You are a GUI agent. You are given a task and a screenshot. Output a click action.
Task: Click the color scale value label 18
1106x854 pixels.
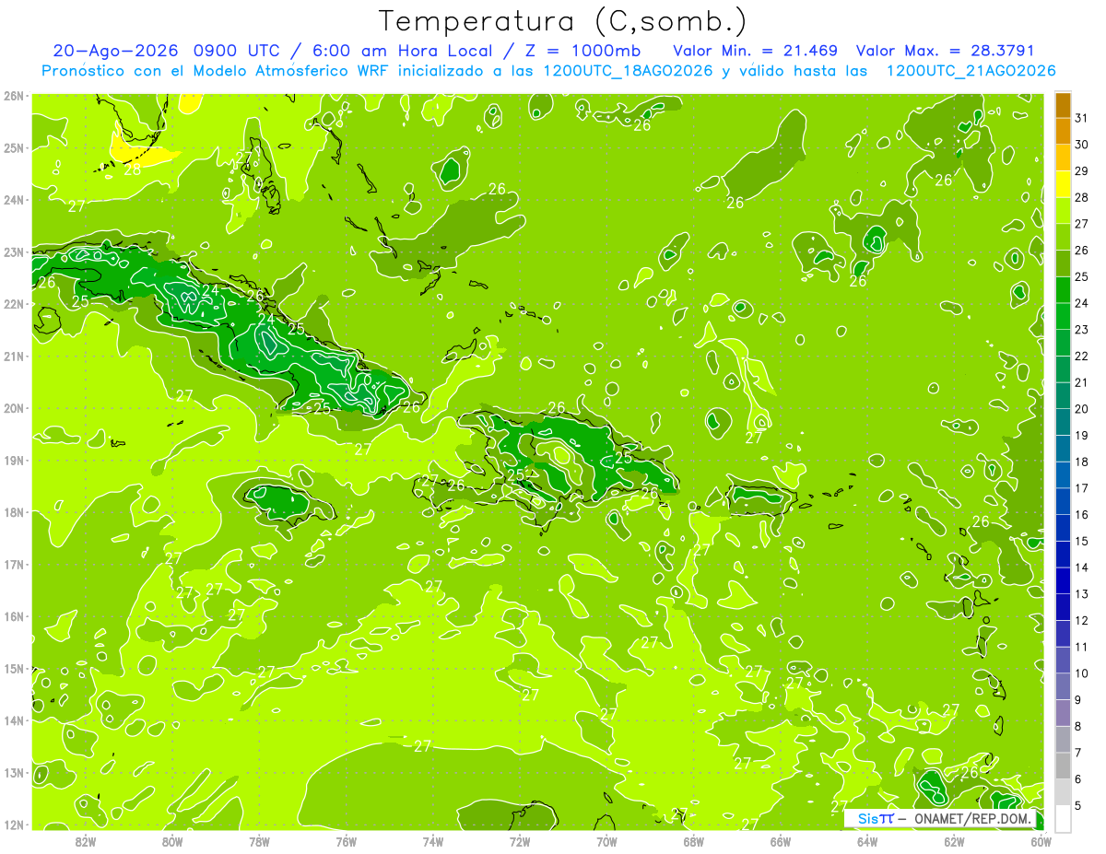(x=1082, y=462)
